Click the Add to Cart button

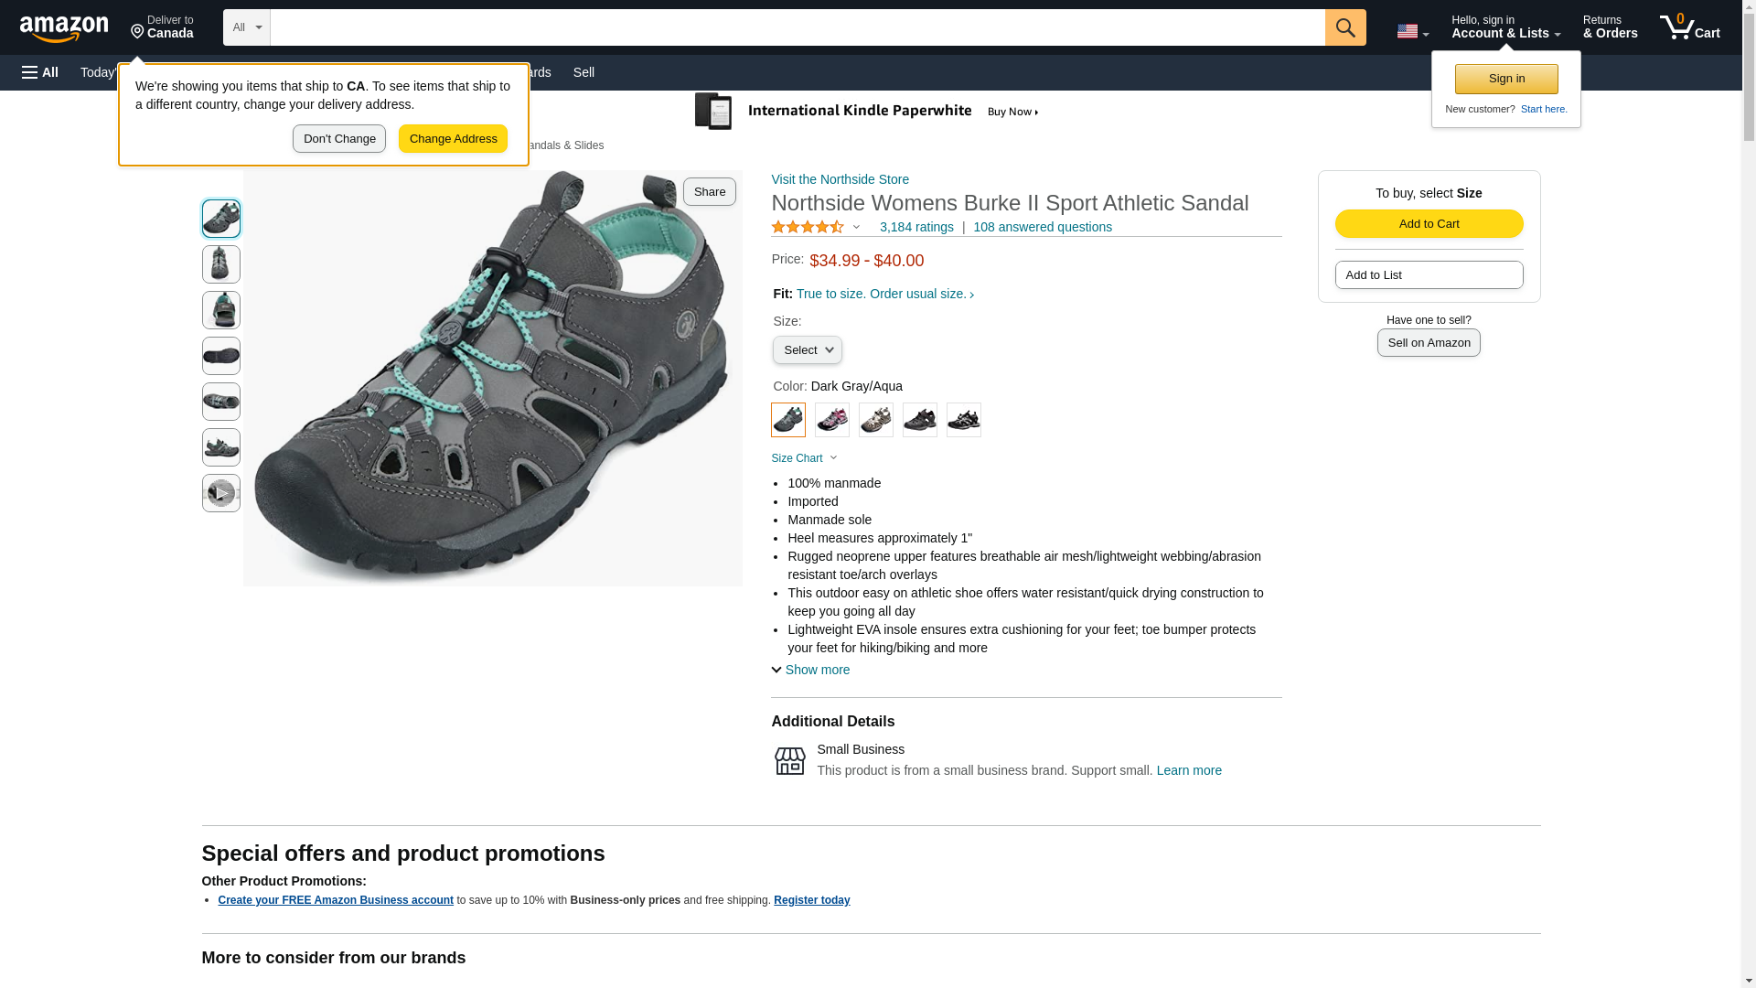[x=1429, y=224]
